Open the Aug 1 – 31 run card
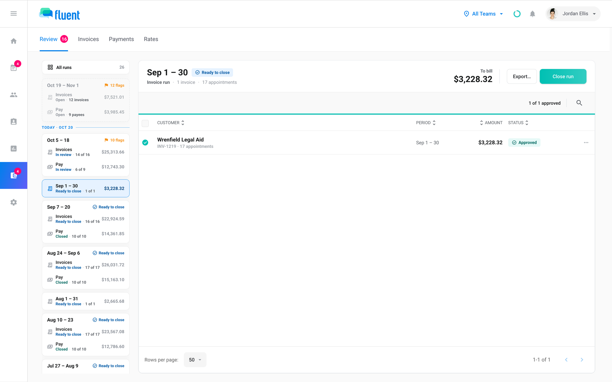 86,301
